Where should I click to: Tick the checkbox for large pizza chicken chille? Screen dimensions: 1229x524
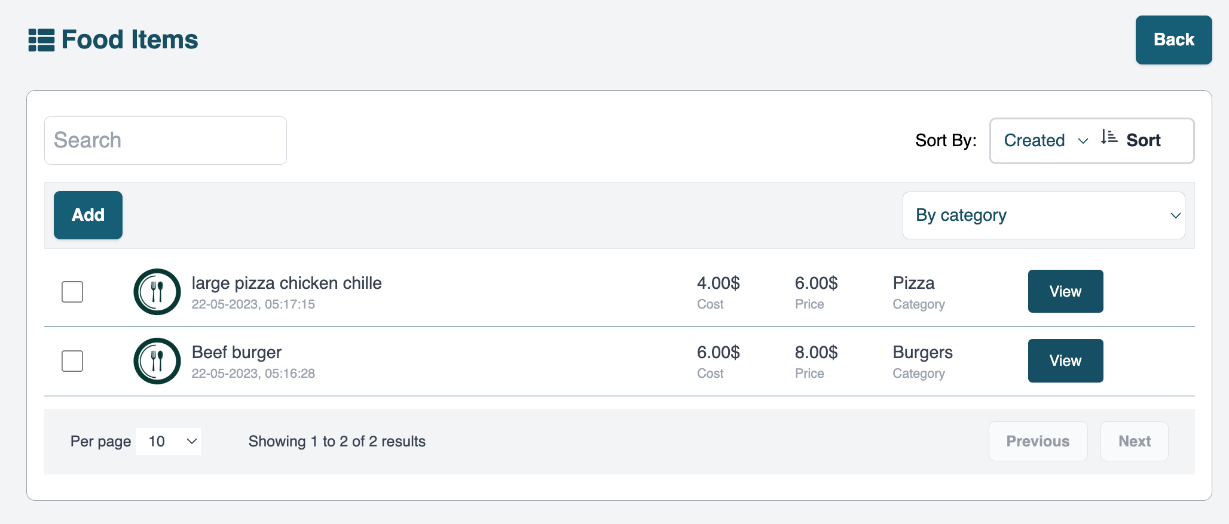click(72, 292)
